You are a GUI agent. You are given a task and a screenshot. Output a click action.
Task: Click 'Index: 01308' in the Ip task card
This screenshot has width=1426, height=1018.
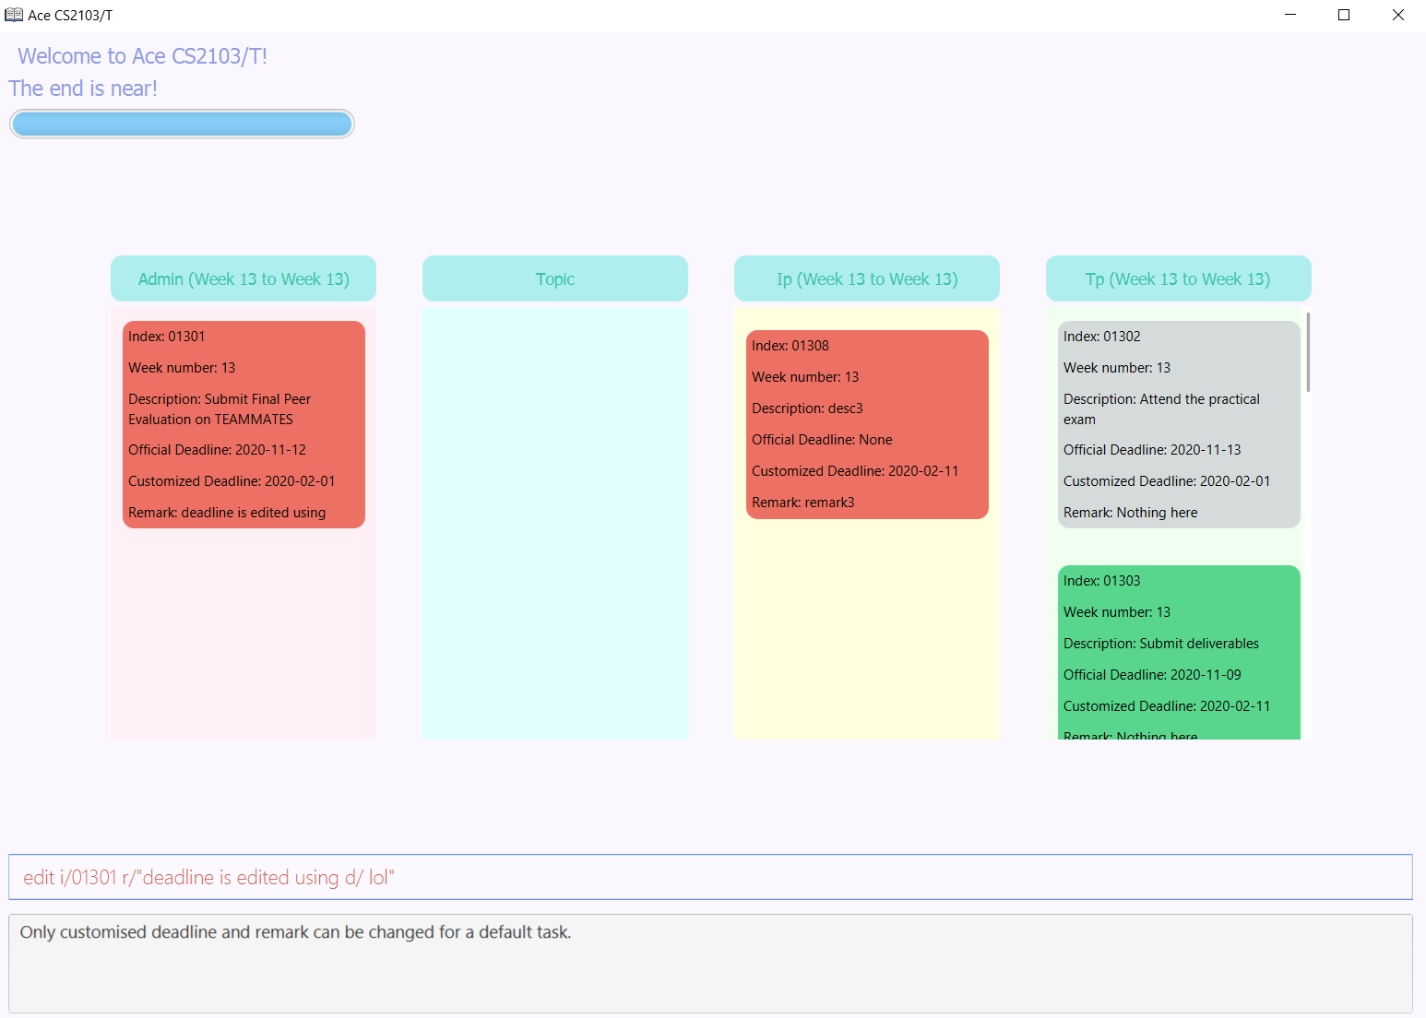[x=790, y=346]
